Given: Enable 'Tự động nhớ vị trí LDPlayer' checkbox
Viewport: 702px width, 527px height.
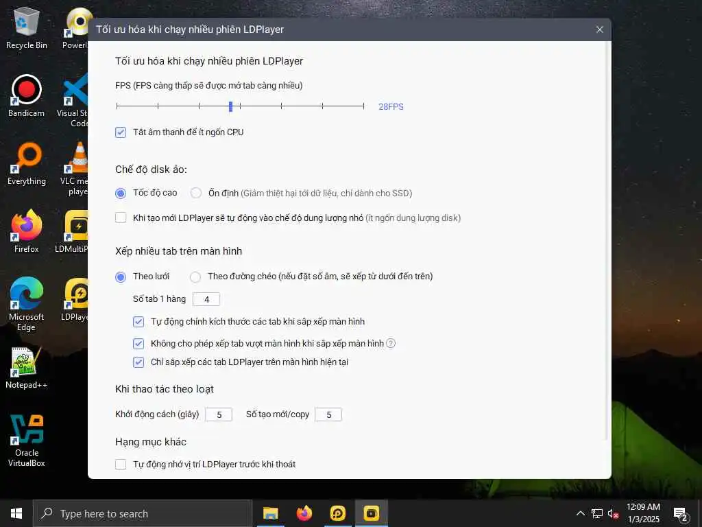Looking at the screenshot, I should click(x=121, y=465).
